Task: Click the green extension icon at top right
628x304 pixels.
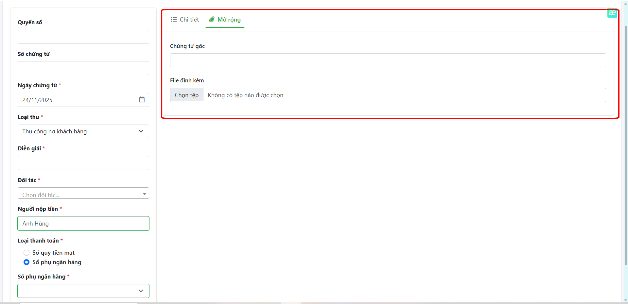Action: tap(612, 13)
